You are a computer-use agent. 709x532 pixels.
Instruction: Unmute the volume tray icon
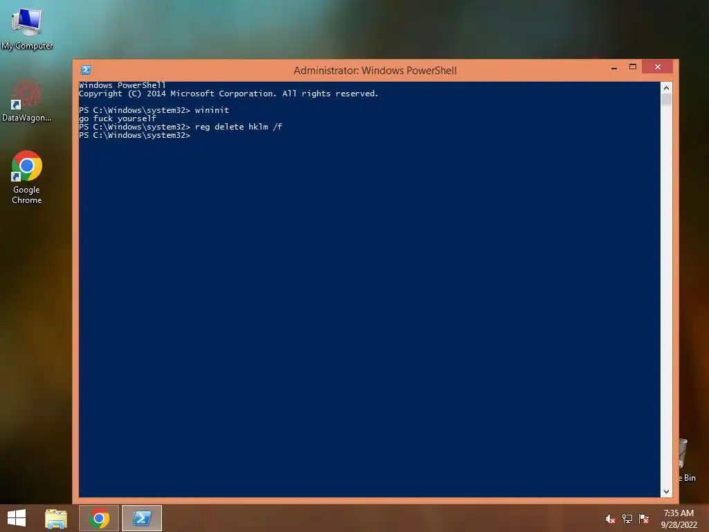coord(610,519)
